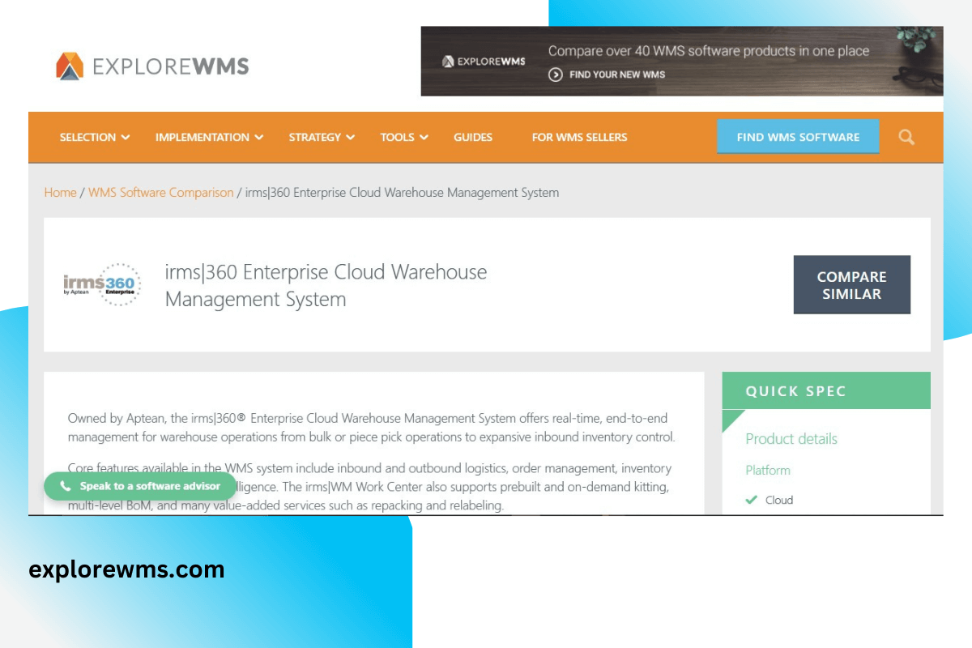Expand the Strategy menu chevron
Image resolution: width=972 pixels, height=648 pixels.
(351, 138)
